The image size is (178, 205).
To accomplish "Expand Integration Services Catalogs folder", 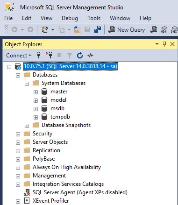I will click(18, 185).
